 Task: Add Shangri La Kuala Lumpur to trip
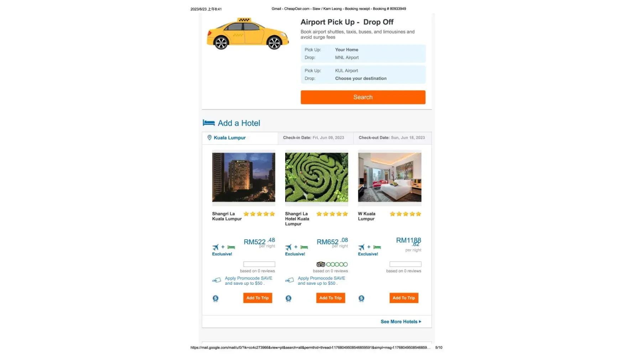tap(257, 298)
